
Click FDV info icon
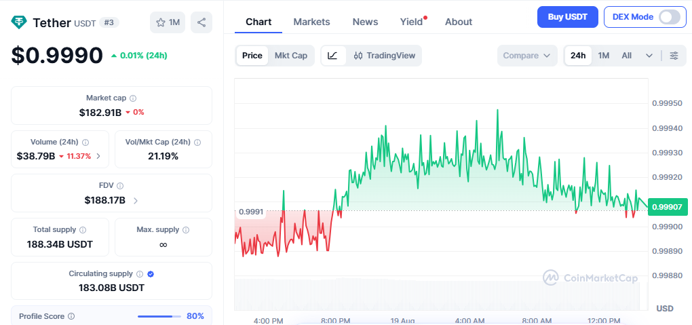(120, 186)
